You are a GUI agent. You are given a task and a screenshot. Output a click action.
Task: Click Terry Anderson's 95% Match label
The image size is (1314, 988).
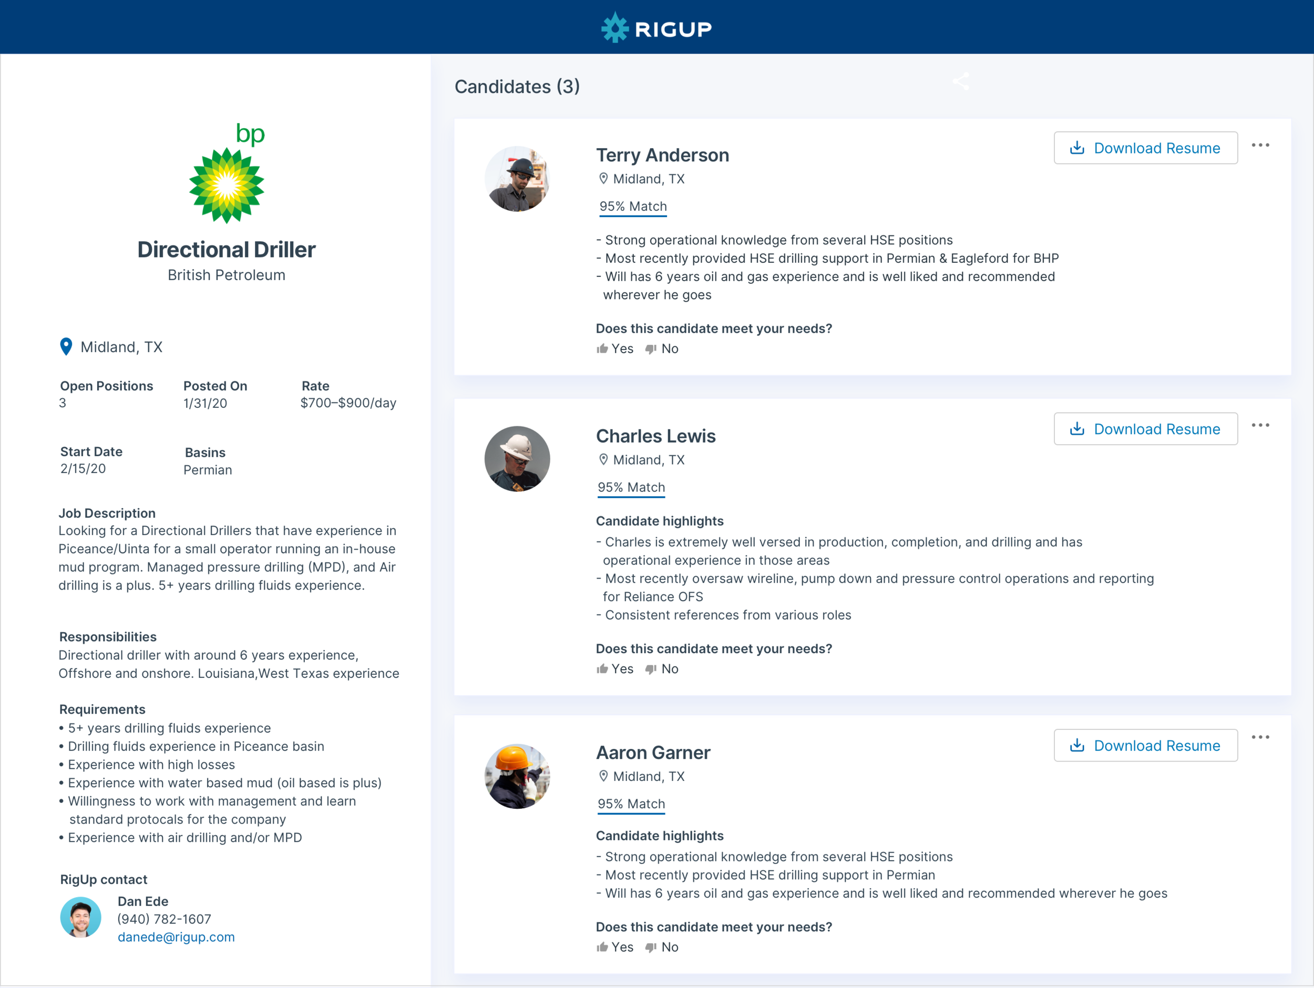[x=633, y=207]
